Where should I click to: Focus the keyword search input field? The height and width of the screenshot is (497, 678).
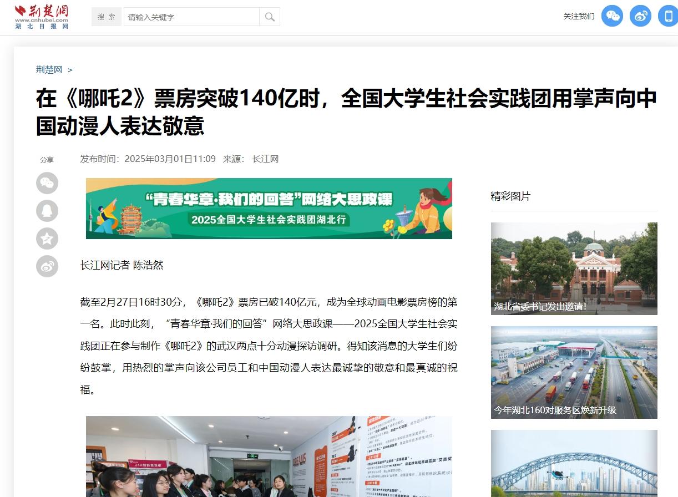(x=191, y=17)
